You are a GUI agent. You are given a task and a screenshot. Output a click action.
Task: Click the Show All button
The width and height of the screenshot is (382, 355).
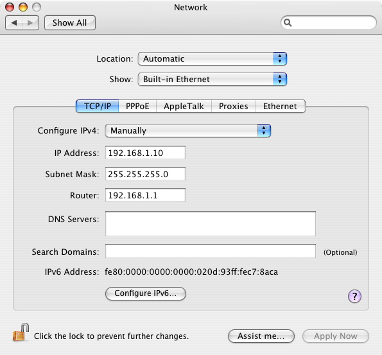coord(70,22)
